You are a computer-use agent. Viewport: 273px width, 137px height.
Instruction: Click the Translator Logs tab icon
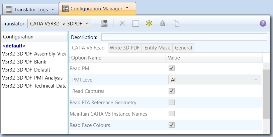pos(9,9)
